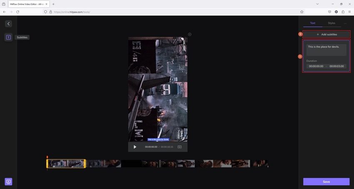Click the site security lock icon
This screenshot has height=189, width=354.
[50, 12]
